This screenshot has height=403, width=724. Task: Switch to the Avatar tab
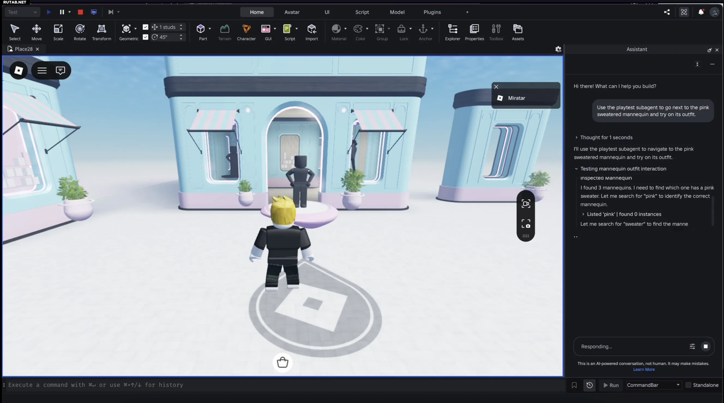tap(291, 12)
